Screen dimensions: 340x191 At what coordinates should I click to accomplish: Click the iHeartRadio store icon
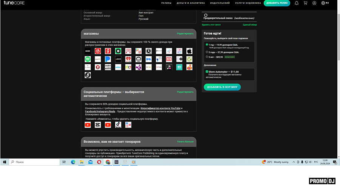tap(128, 59)
